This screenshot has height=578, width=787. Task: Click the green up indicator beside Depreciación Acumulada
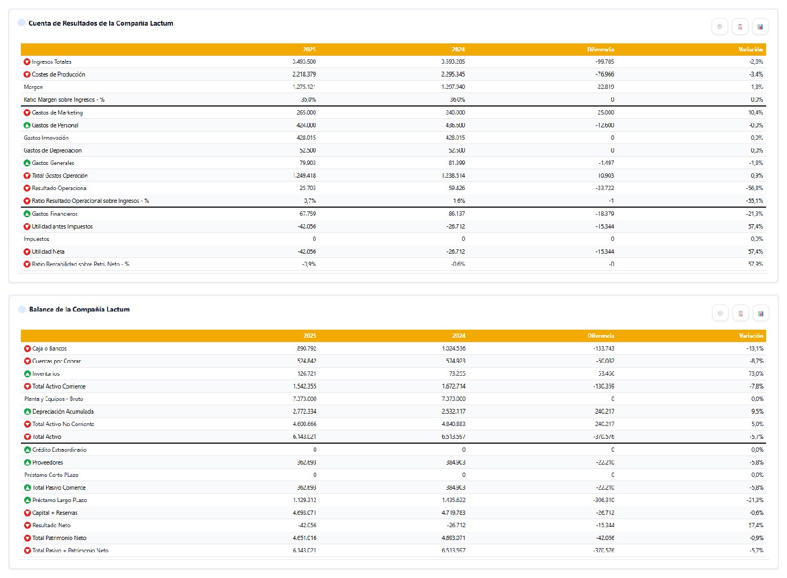[x=28, y=412]
